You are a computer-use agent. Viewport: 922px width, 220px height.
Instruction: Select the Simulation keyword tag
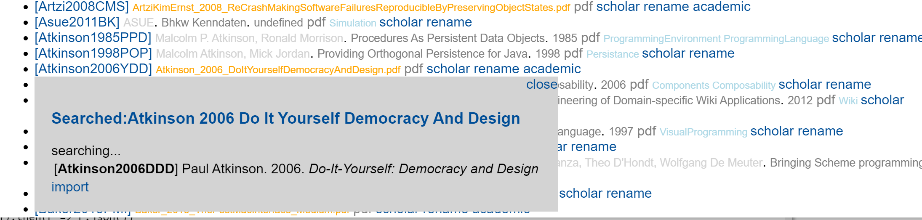[352, 23]
